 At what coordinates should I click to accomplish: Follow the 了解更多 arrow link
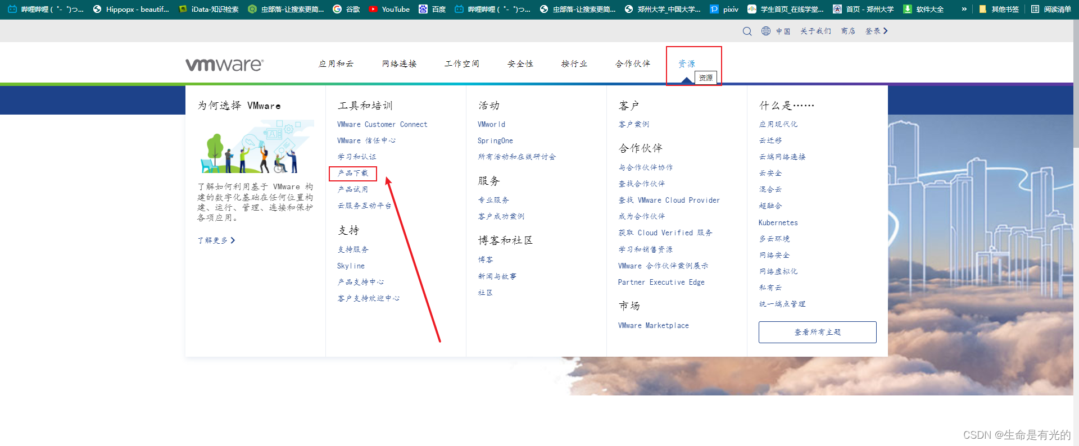(x=216, y=240)
